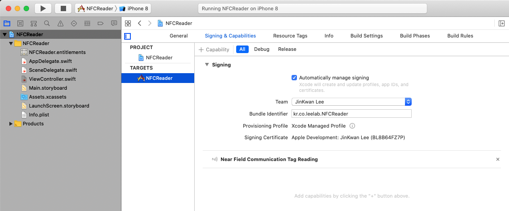Open the Info tab
Screen dimensions: 509x211
329,36
